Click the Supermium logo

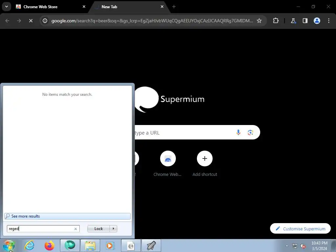pyautogui.click(x=169, y=99)
